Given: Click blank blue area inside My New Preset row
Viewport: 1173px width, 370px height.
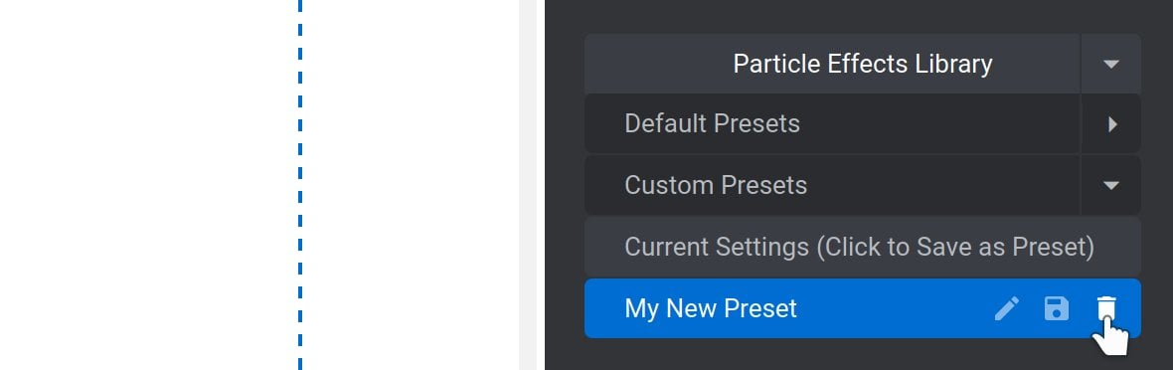Looking at the screenshot, I should tap(894, 308).
